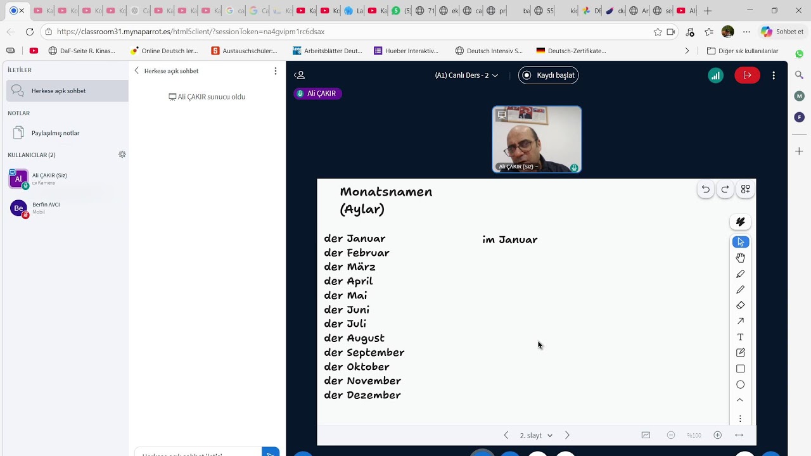Open connection status signal indicator
This screenshot has height=456, width=811.
715,75
